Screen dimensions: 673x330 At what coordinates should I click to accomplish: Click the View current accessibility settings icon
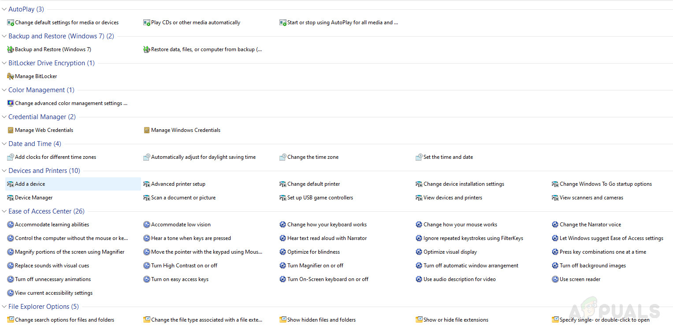tap(11, 293)
